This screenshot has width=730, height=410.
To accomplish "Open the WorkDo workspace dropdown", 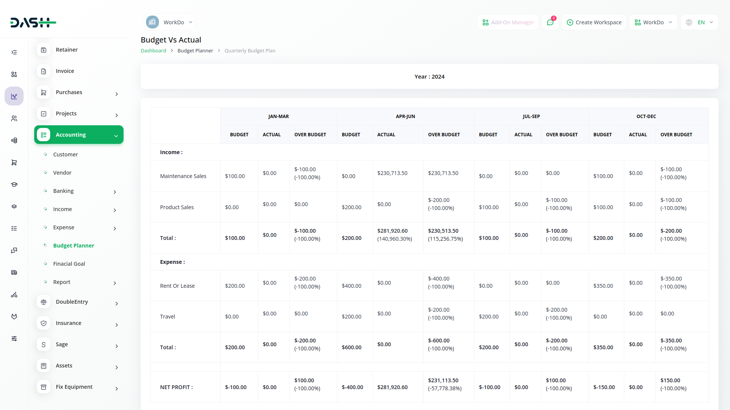I will pyautogui.click(x=170, y=22).
